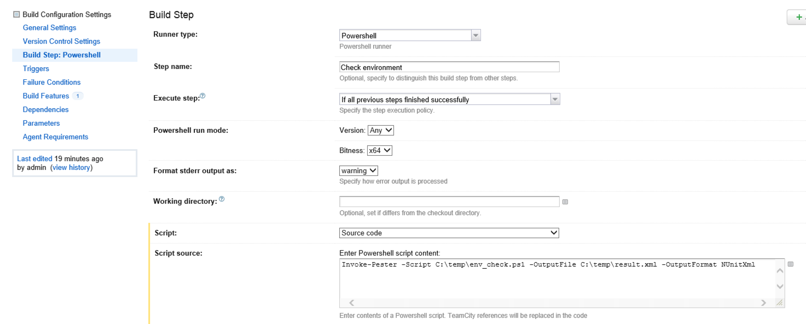Open the Failure Conditions settings page

coord(51,83)
